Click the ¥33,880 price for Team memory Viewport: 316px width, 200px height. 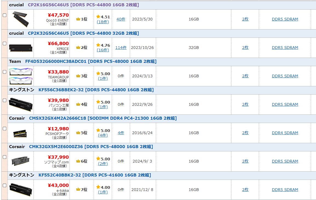pyautogui.click(x=58, y=72)
